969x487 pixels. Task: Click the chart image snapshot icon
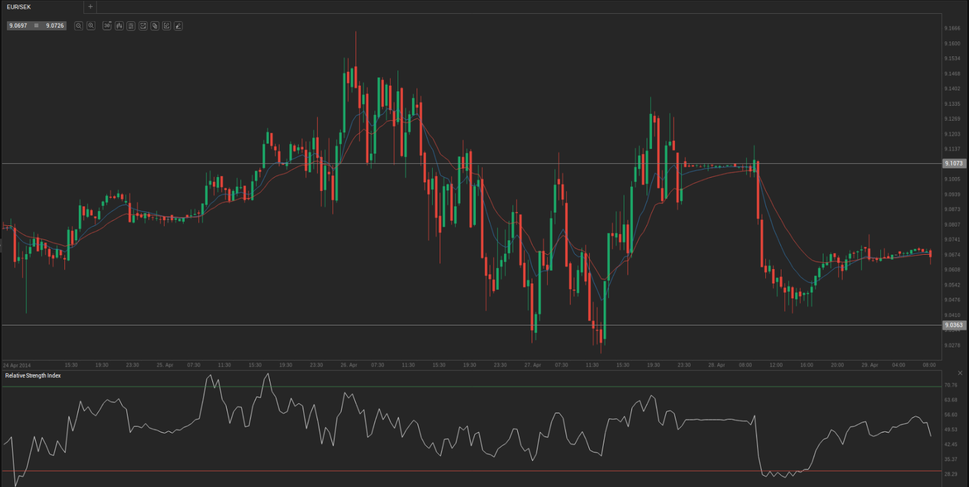click(x=143, y=26)
